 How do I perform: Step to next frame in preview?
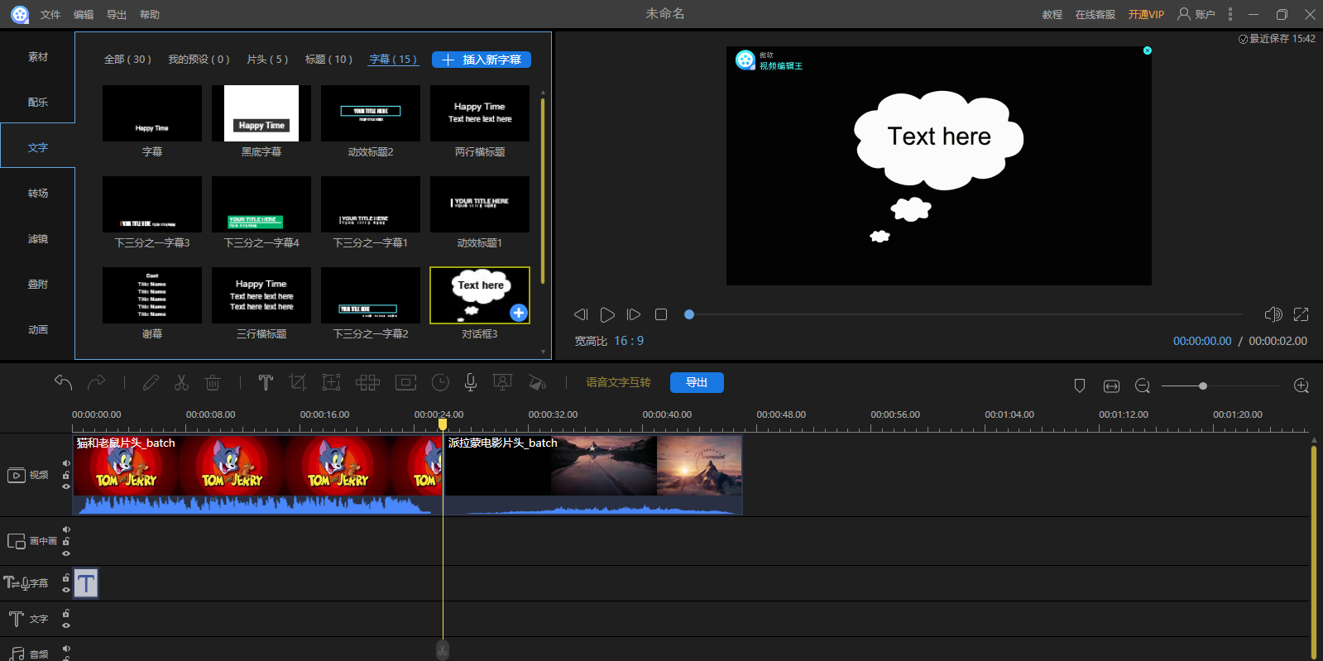click(x=634, y=314)
